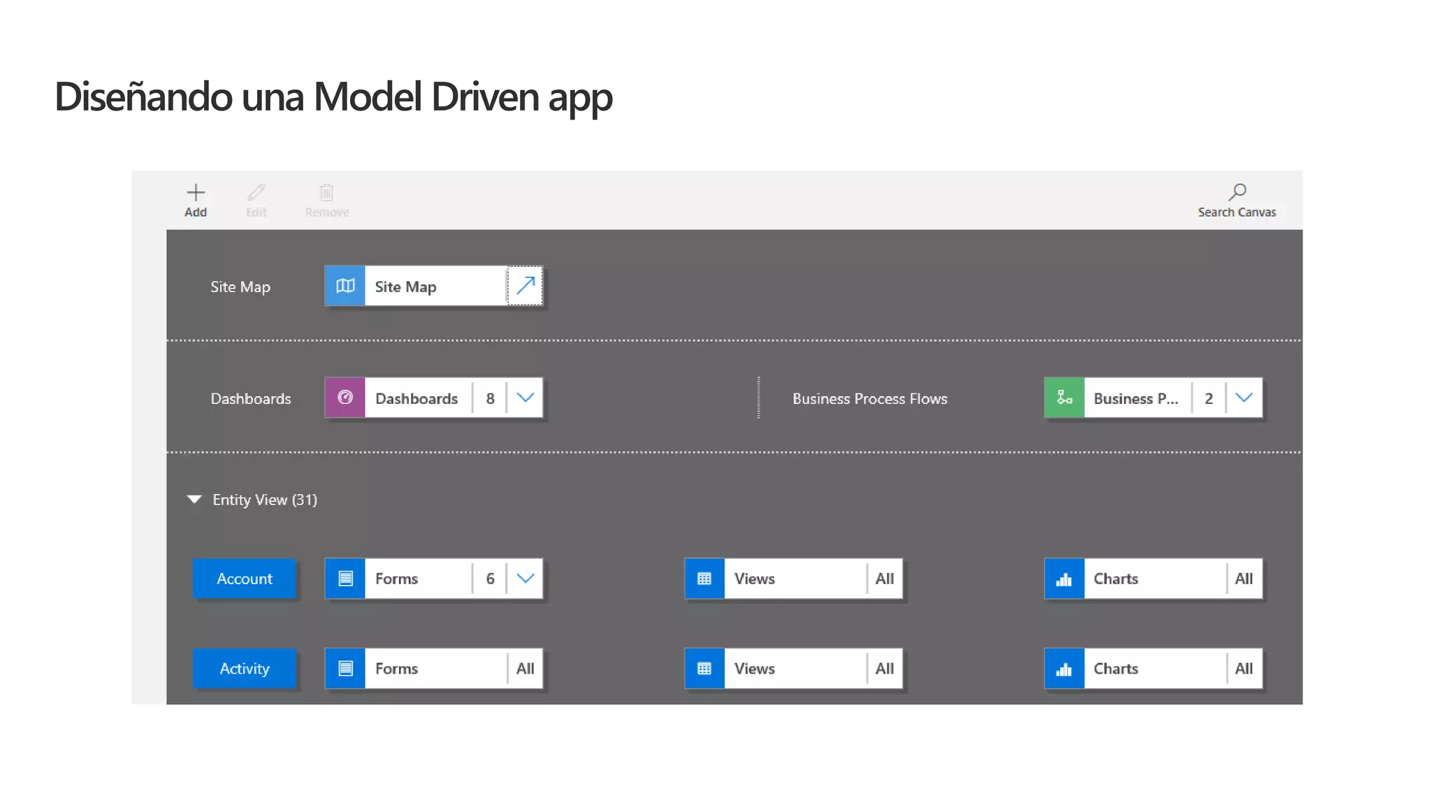The image size is (1431, 805).
Task: Click Account row Forms icon
Action: click(345, 579)
